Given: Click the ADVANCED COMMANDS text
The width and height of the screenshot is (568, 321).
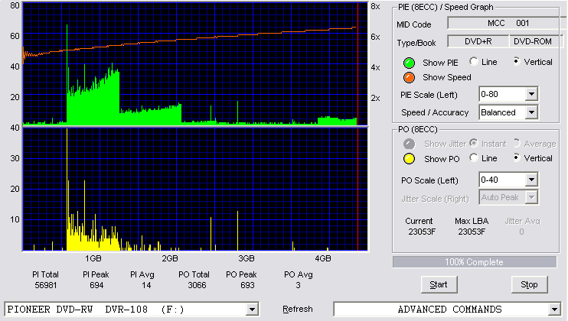Looking at the screenshot, I should tap(449, 310).
